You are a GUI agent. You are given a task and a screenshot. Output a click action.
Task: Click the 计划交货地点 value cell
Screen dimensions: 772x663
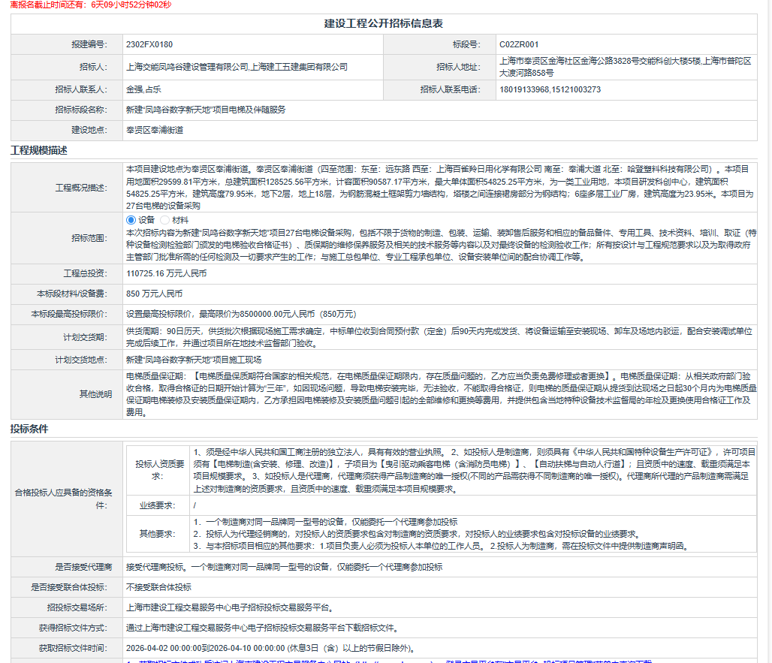pos(194,360)
